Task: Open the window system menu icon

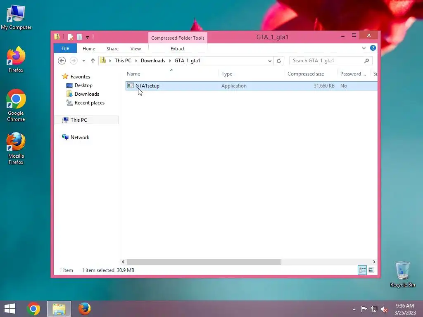Action: [x=57, y=37]
